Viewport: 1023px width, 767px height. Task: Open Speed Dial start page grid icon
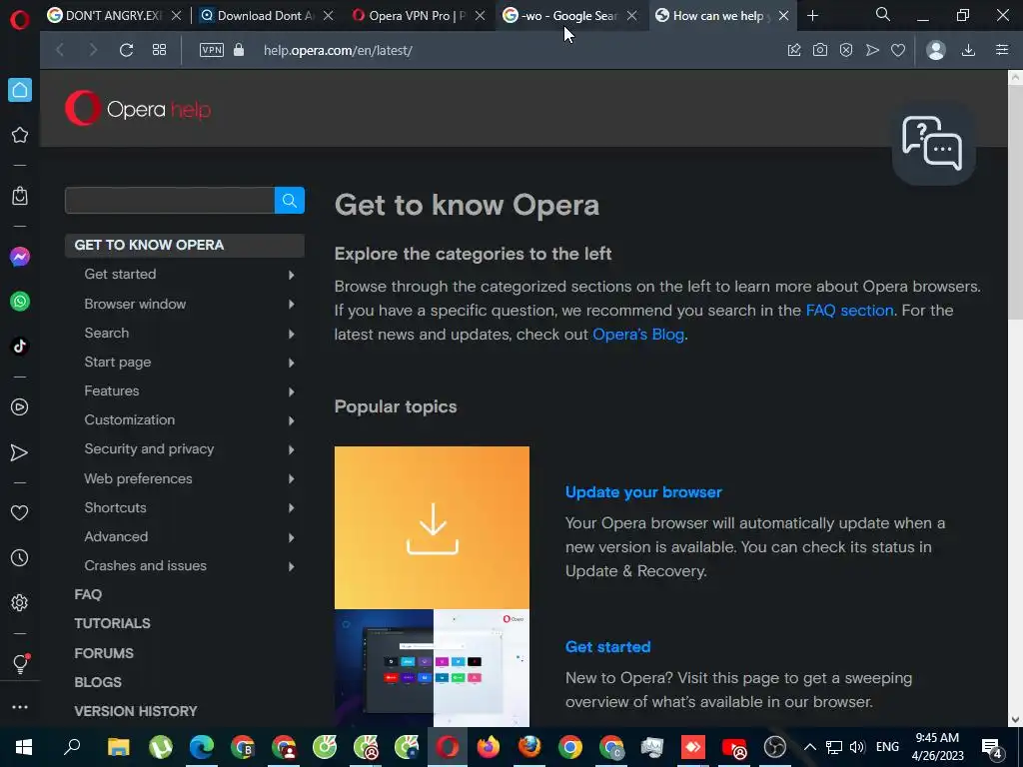coord(159,50)
